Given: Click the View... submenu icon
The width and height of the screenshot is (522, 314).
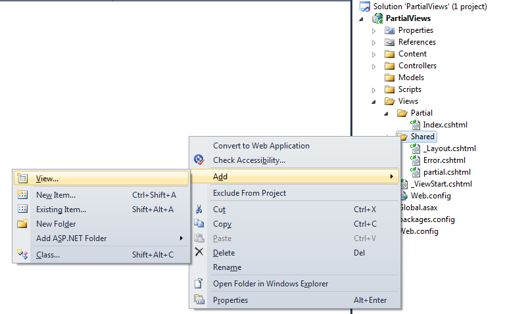Looking at the screenshot, I should [x=22, y=179].
